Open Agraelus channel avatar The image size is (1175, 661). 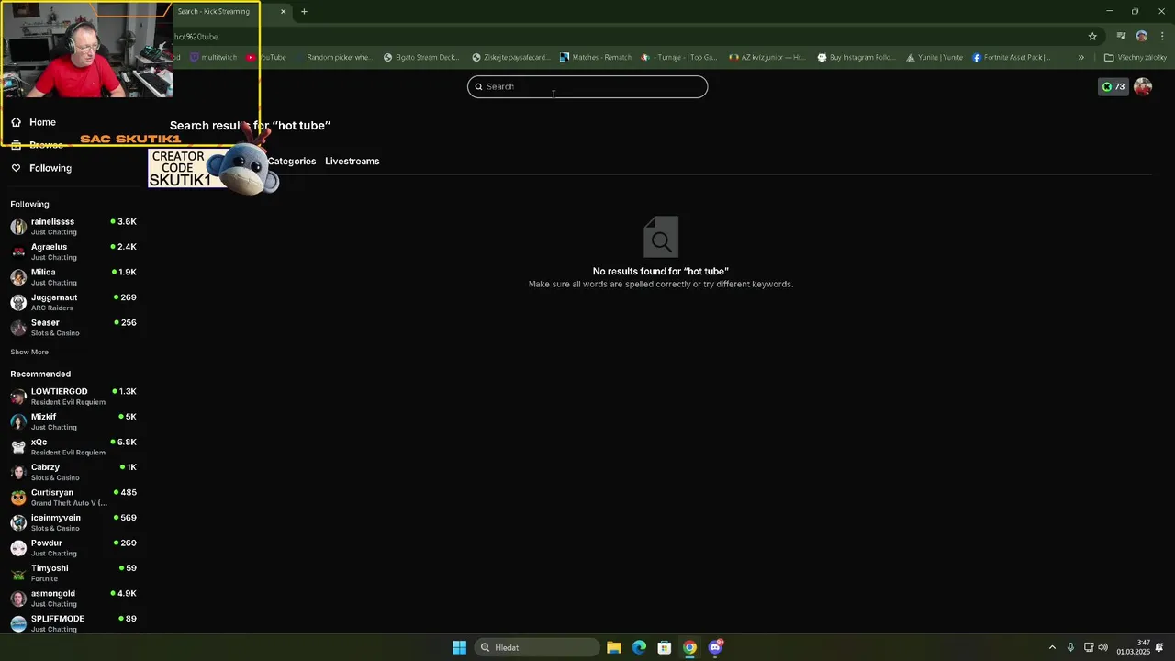click(x=18, y=252)
